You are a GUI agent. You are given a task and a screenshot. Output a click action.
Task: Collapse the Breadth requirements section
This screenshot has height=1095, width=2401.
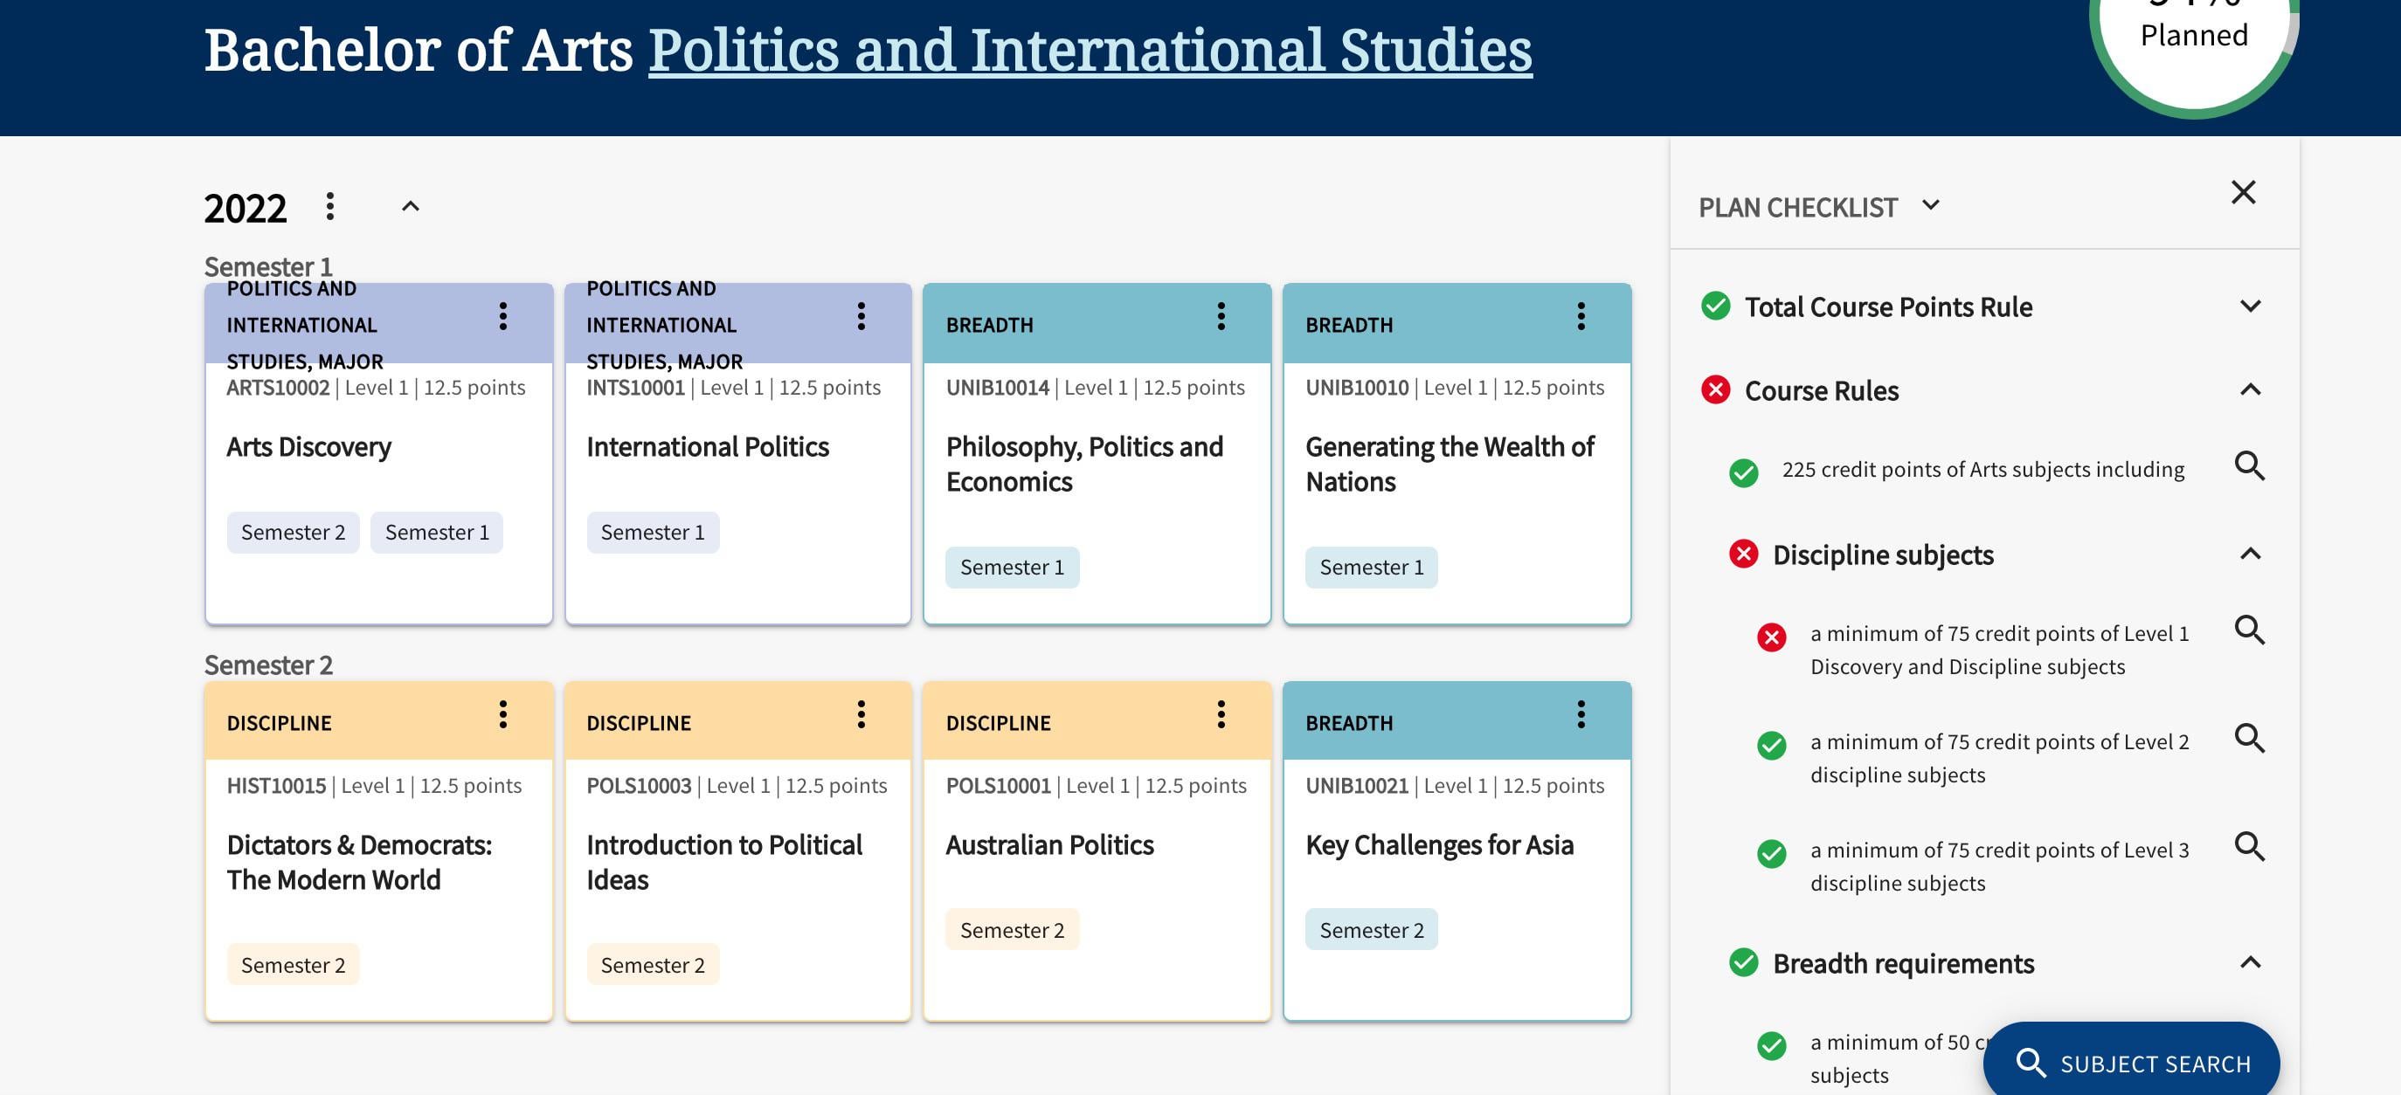pyautogui.click(x=2250, y=962)
